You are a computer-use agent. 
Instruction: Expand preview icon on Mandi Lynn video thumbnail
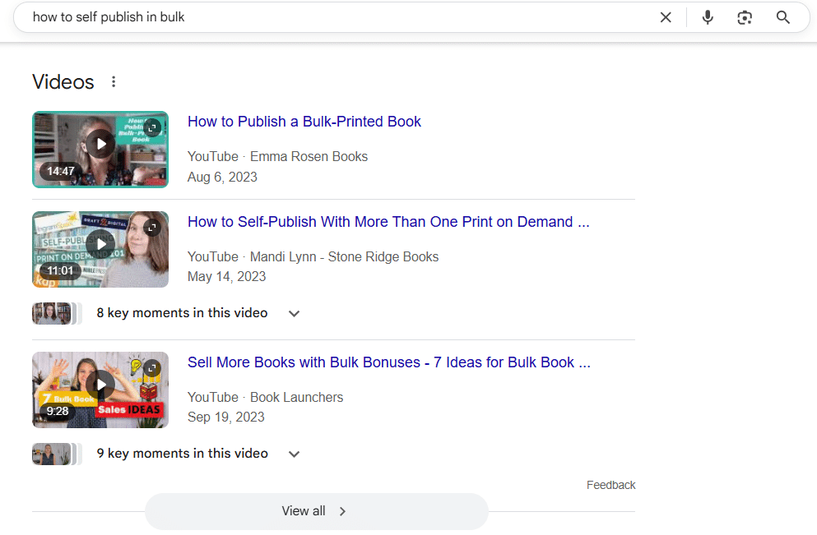point(152,228)
